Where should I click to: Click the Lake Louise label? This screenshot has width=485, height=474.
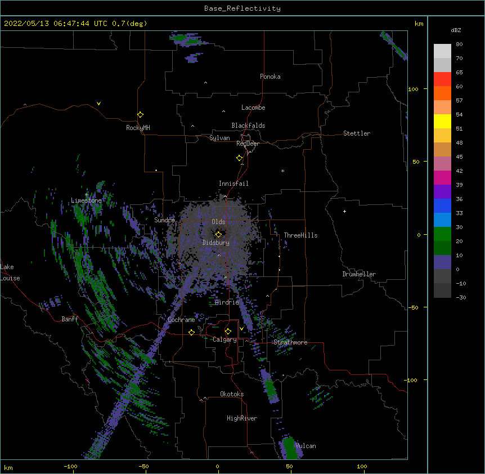point(10,272)
